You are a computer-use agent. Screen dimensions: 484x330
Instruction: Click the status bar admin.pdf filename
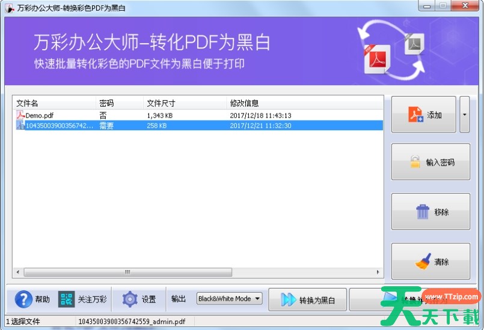point(132,322)
